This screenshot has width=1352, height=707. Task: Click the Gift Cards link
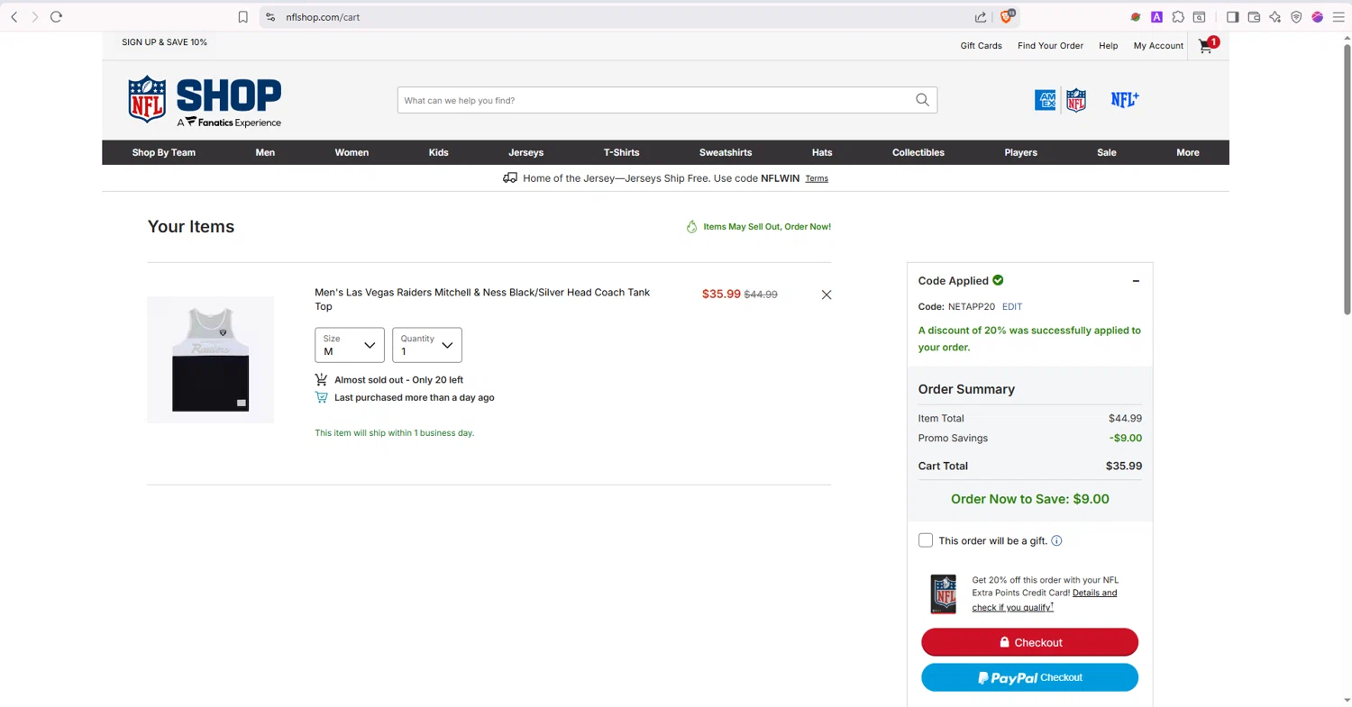[981, 45]
